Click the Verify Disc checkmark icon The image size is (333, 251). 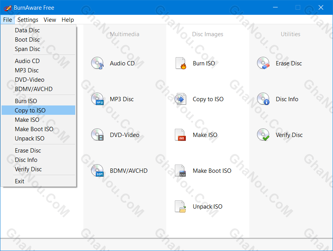(x=263, y=135)
